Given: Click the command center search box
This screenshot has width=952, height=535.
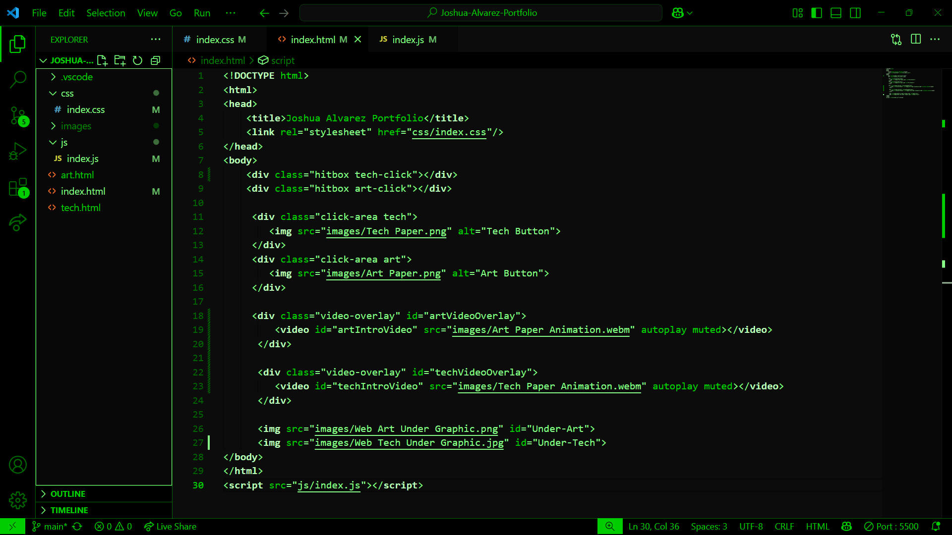Looking at the screenshot, I should [x=481, y=13].
